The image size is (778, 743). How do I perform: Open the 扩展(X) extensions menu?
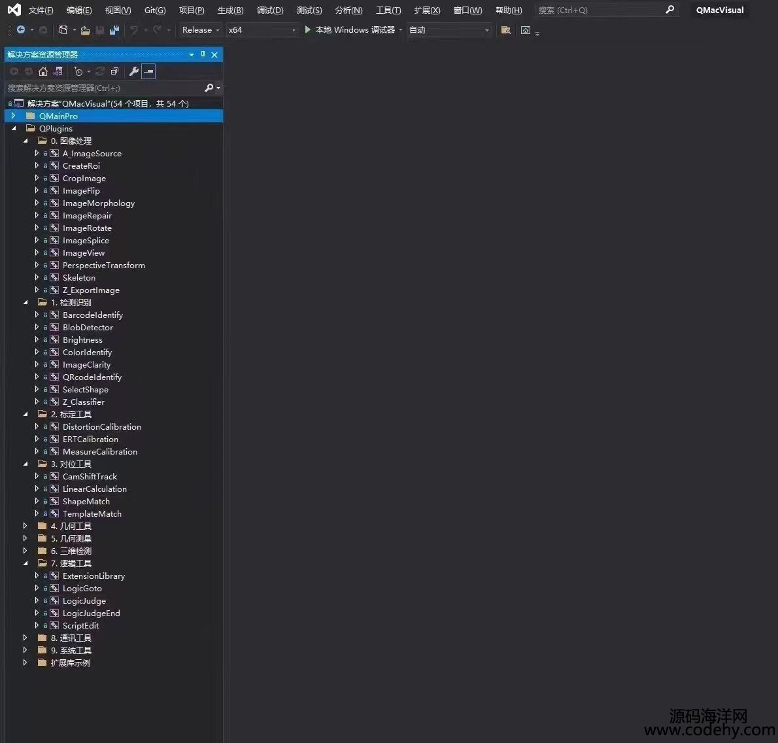click(427, 10)
